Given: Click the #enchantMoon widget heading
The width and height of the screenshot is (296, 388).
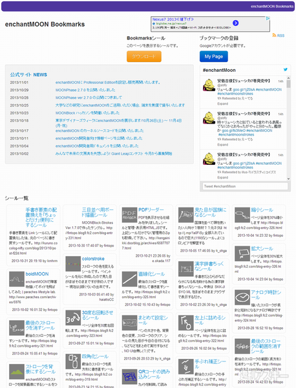Looking at the screenshot, I should coord(219,70).
